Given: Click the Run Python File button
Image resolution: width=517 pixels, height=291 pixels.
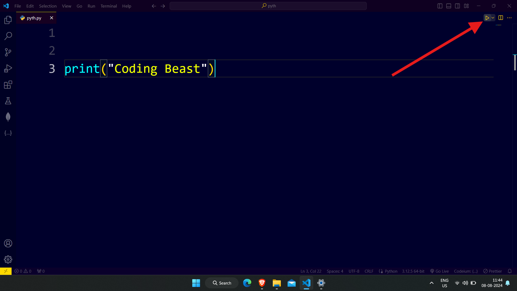Looking at the screenshot, I should coord(487,18).
